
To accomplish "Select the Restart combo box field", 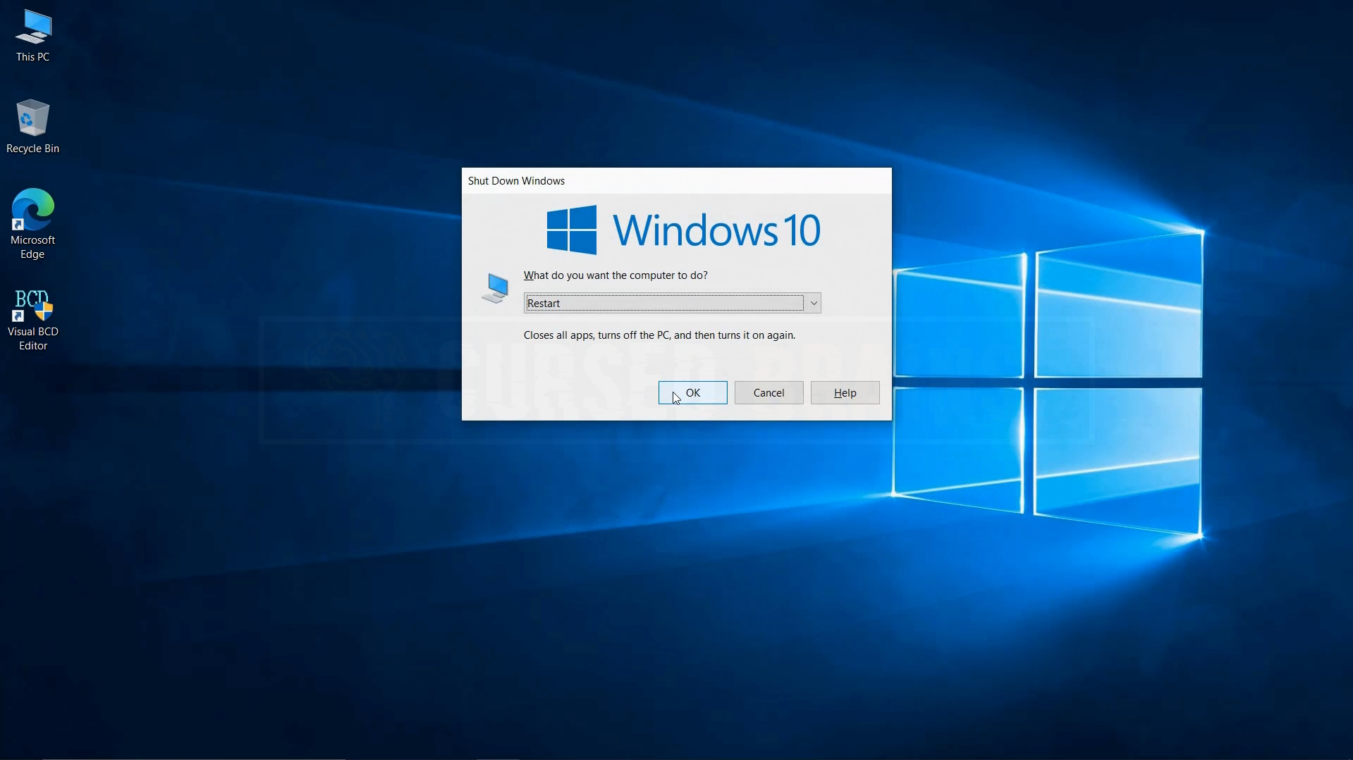I will tap(672, 304).
